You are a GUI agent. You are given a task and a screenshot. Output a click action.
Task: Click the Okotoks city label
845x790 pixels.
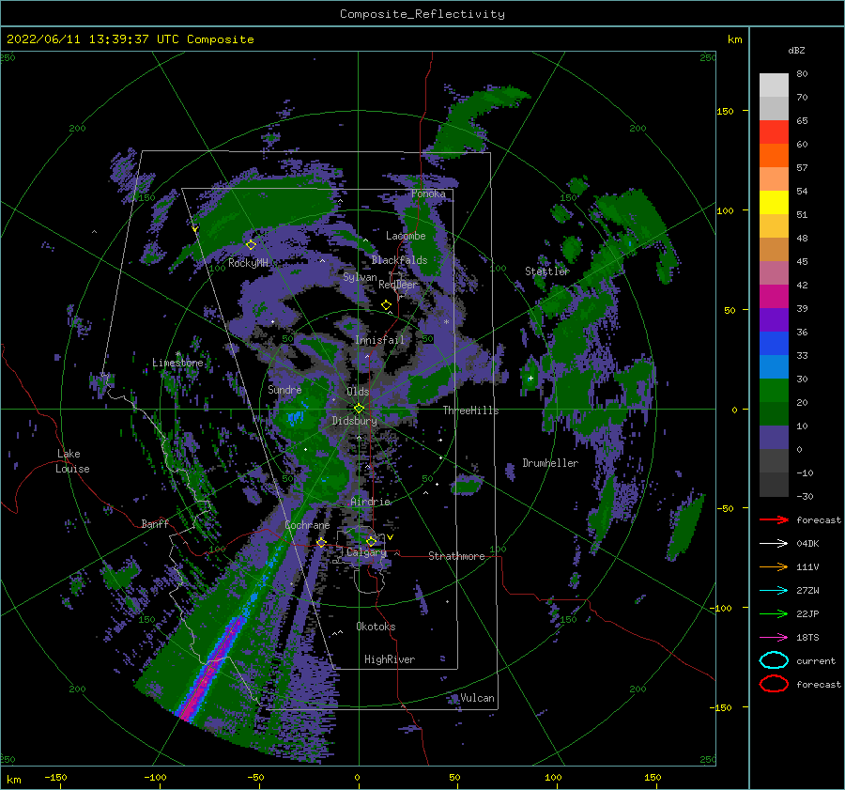point(376,627)
